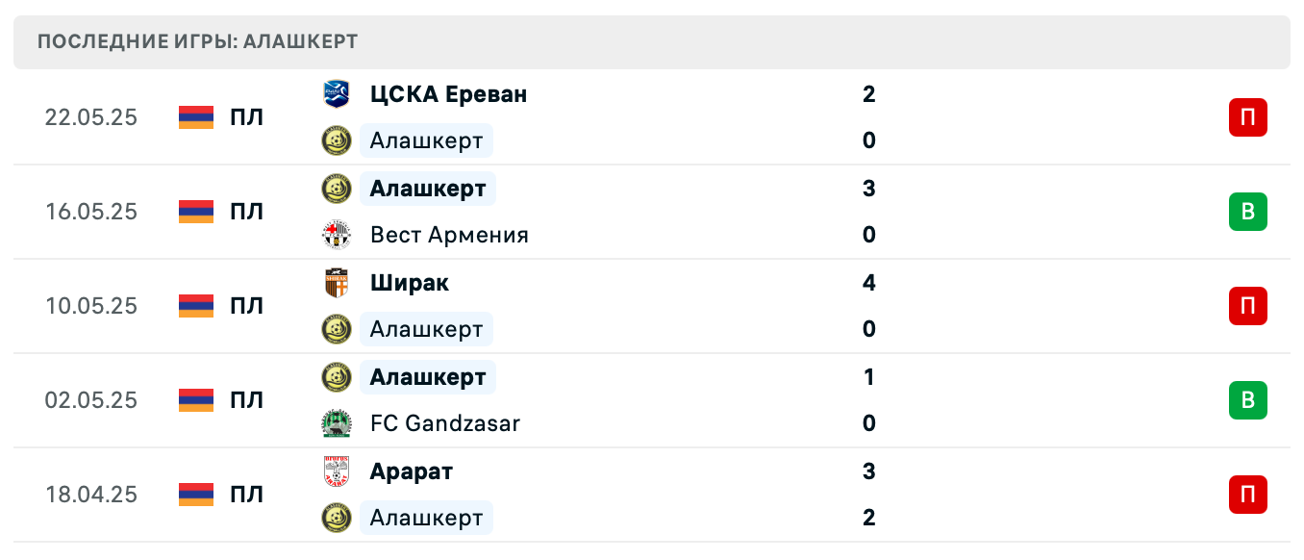Click the green win badge for 02.05.25
This screenshot has width=1304, height=560.
(x=1247, y=400)
